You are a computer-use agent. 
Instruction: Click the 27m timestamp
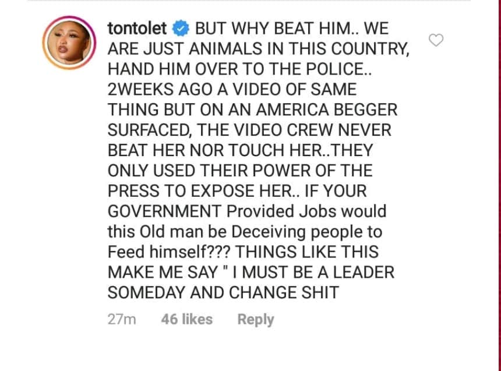click(122, 319)
